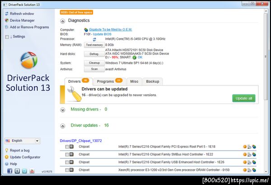Open the Misc tab
This screenshot has height=185, width=271.
tap(134, 81)
